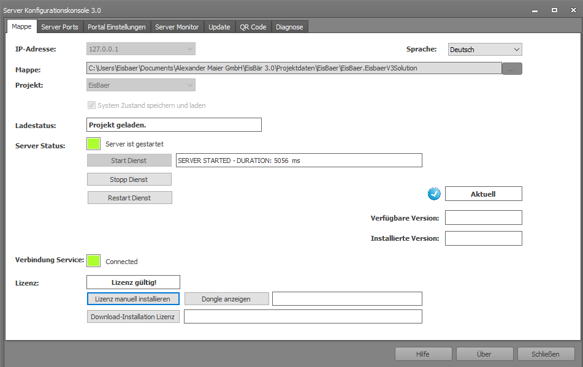
Task: Click the Verfügbare Version field
Action: pos(483,218)
